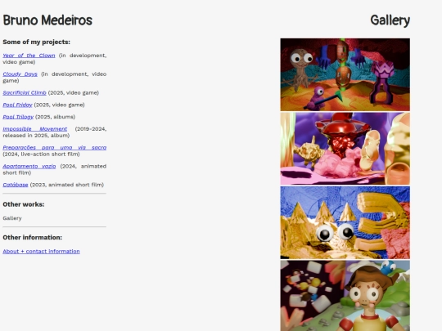This screenshot has height=331, width=442.
Task: Click the 'Other information:' heading
Action: click(x=33, y=238)
